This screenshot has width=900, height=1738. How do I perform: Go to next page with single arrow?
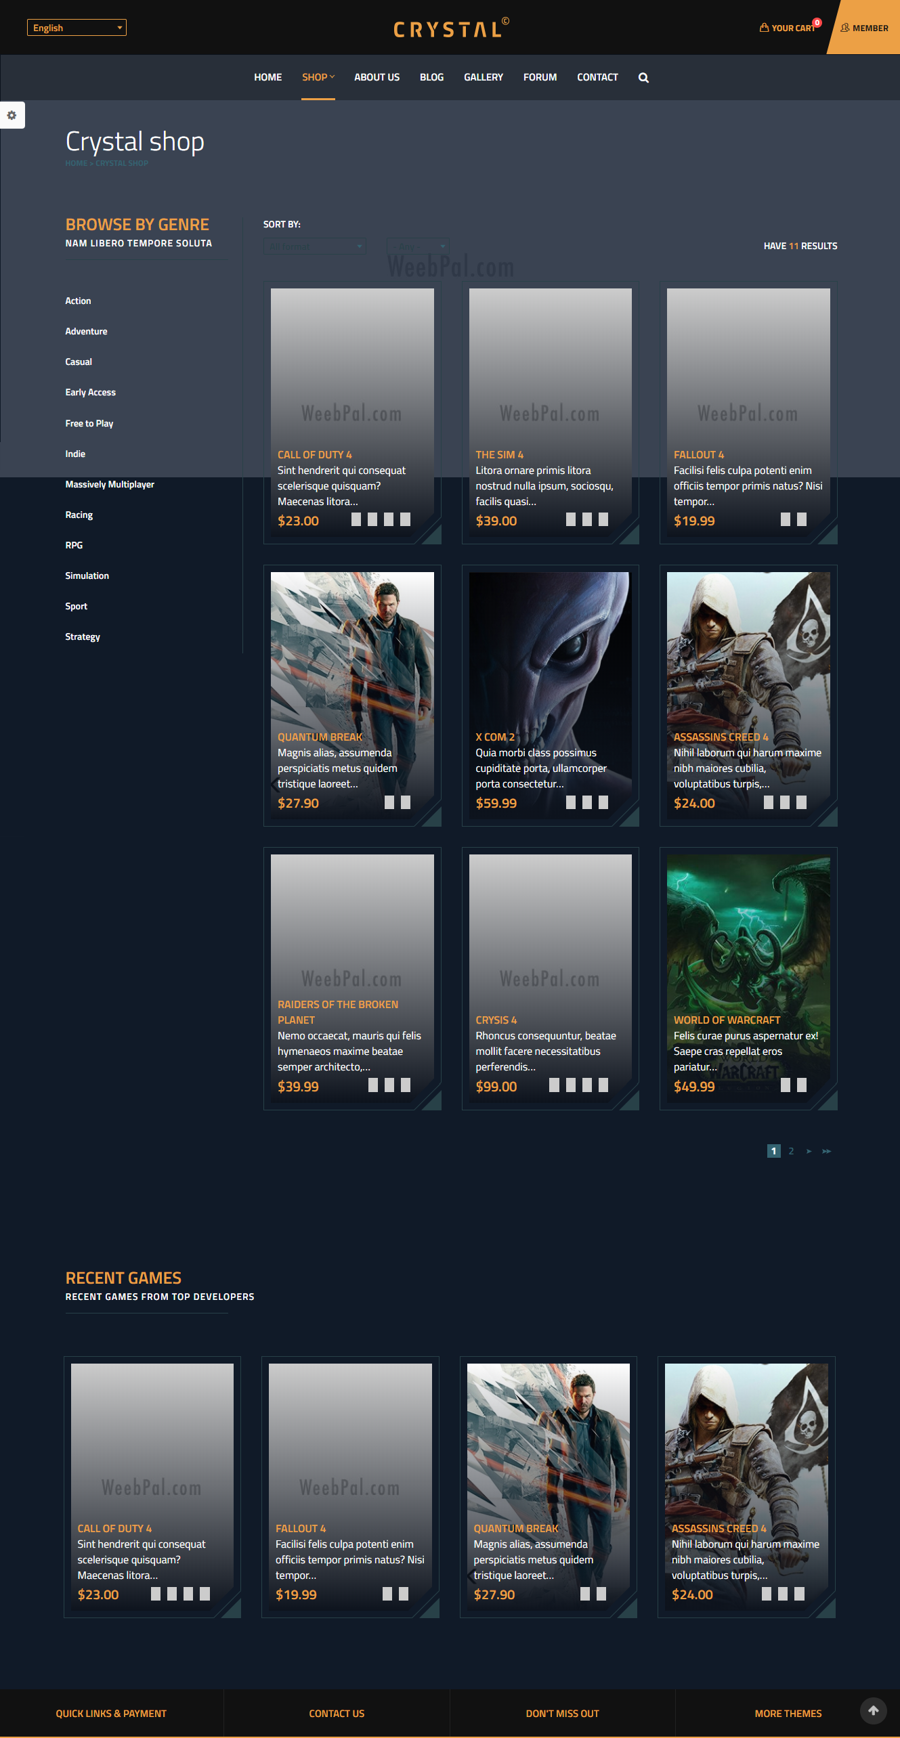coord(809,1151)
